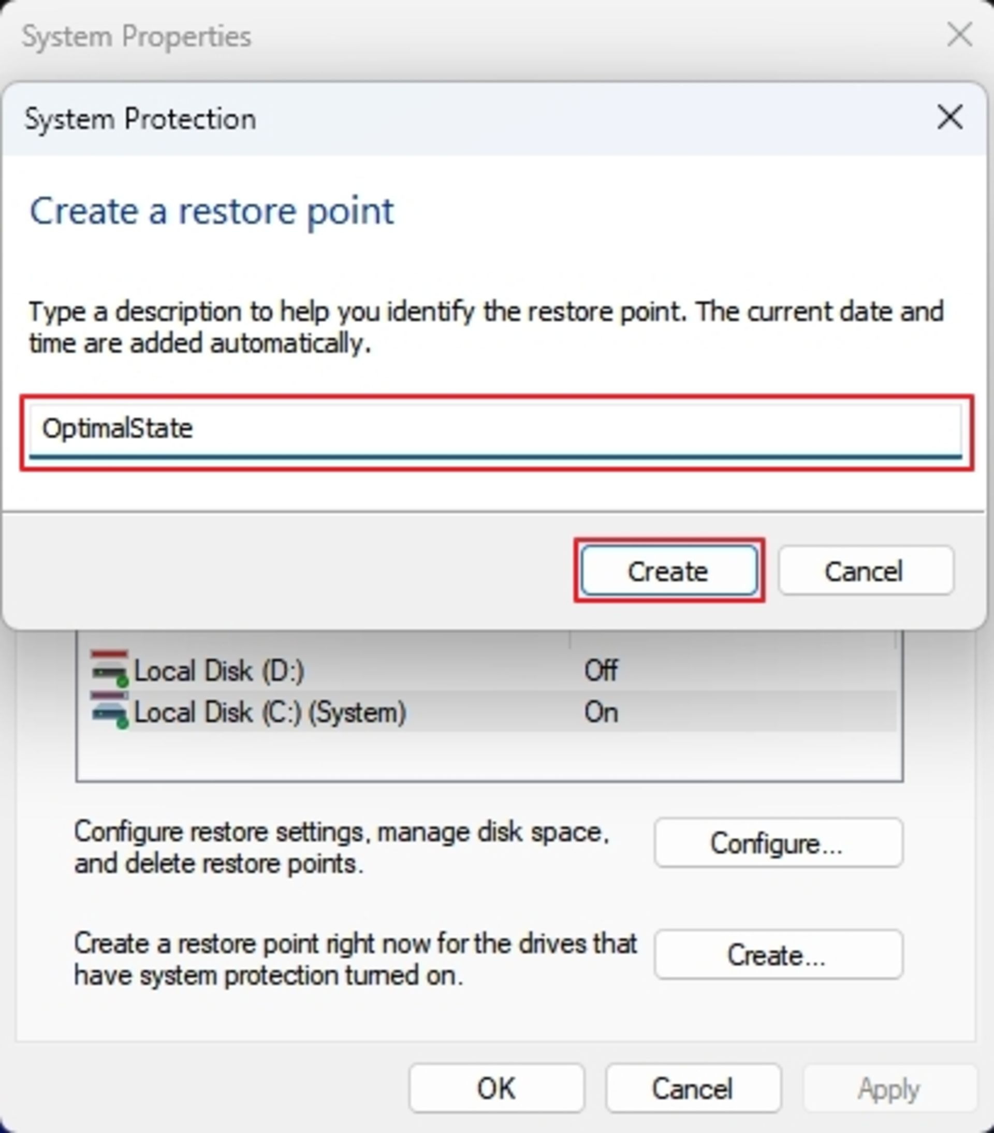
Task: Click the restore point description field
Action: click(x=496, y=431)
